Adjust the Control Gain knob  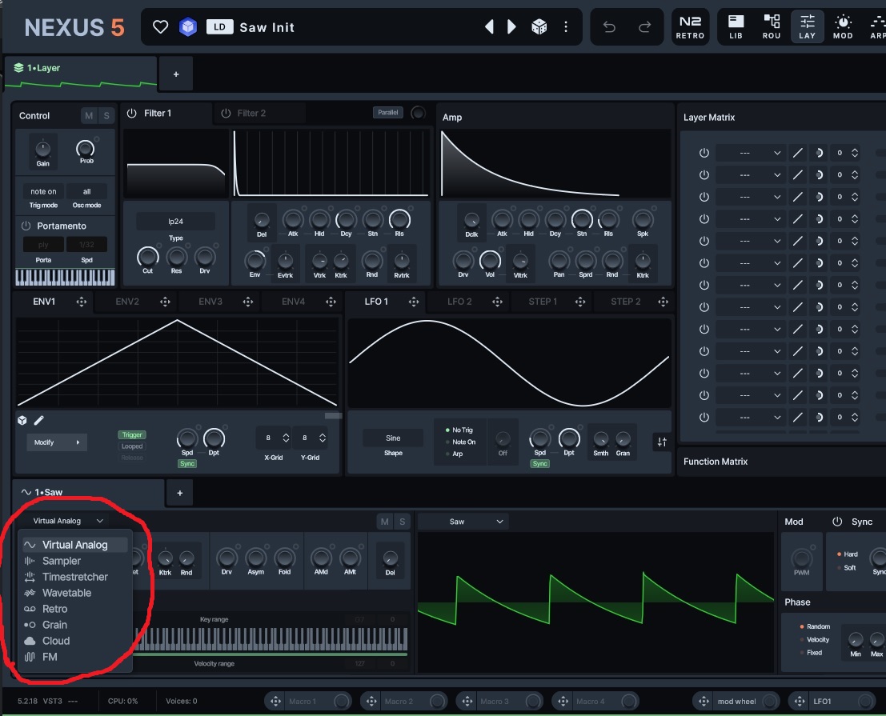tap(43, 149)
